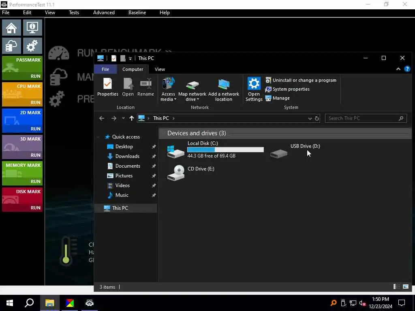Click quick access toolbar new folder icon

pos(123,58)
